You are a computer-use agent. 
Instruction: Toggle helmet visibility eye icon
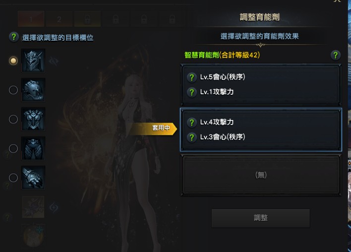[x=54, y=61]
